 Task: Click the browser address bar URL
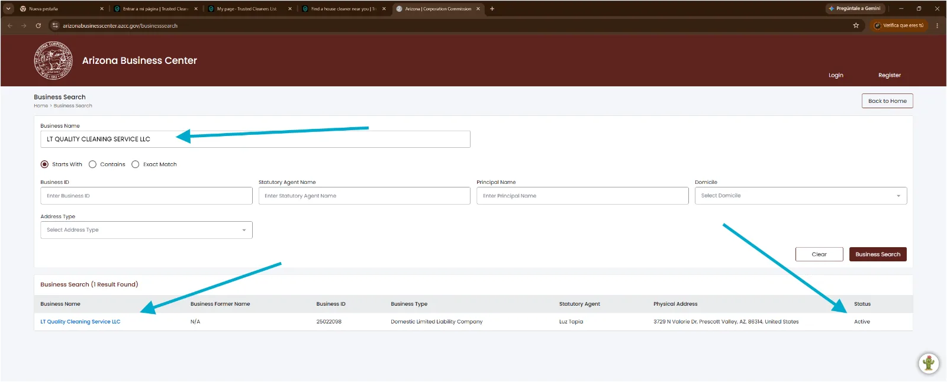(x=120, y=26)
